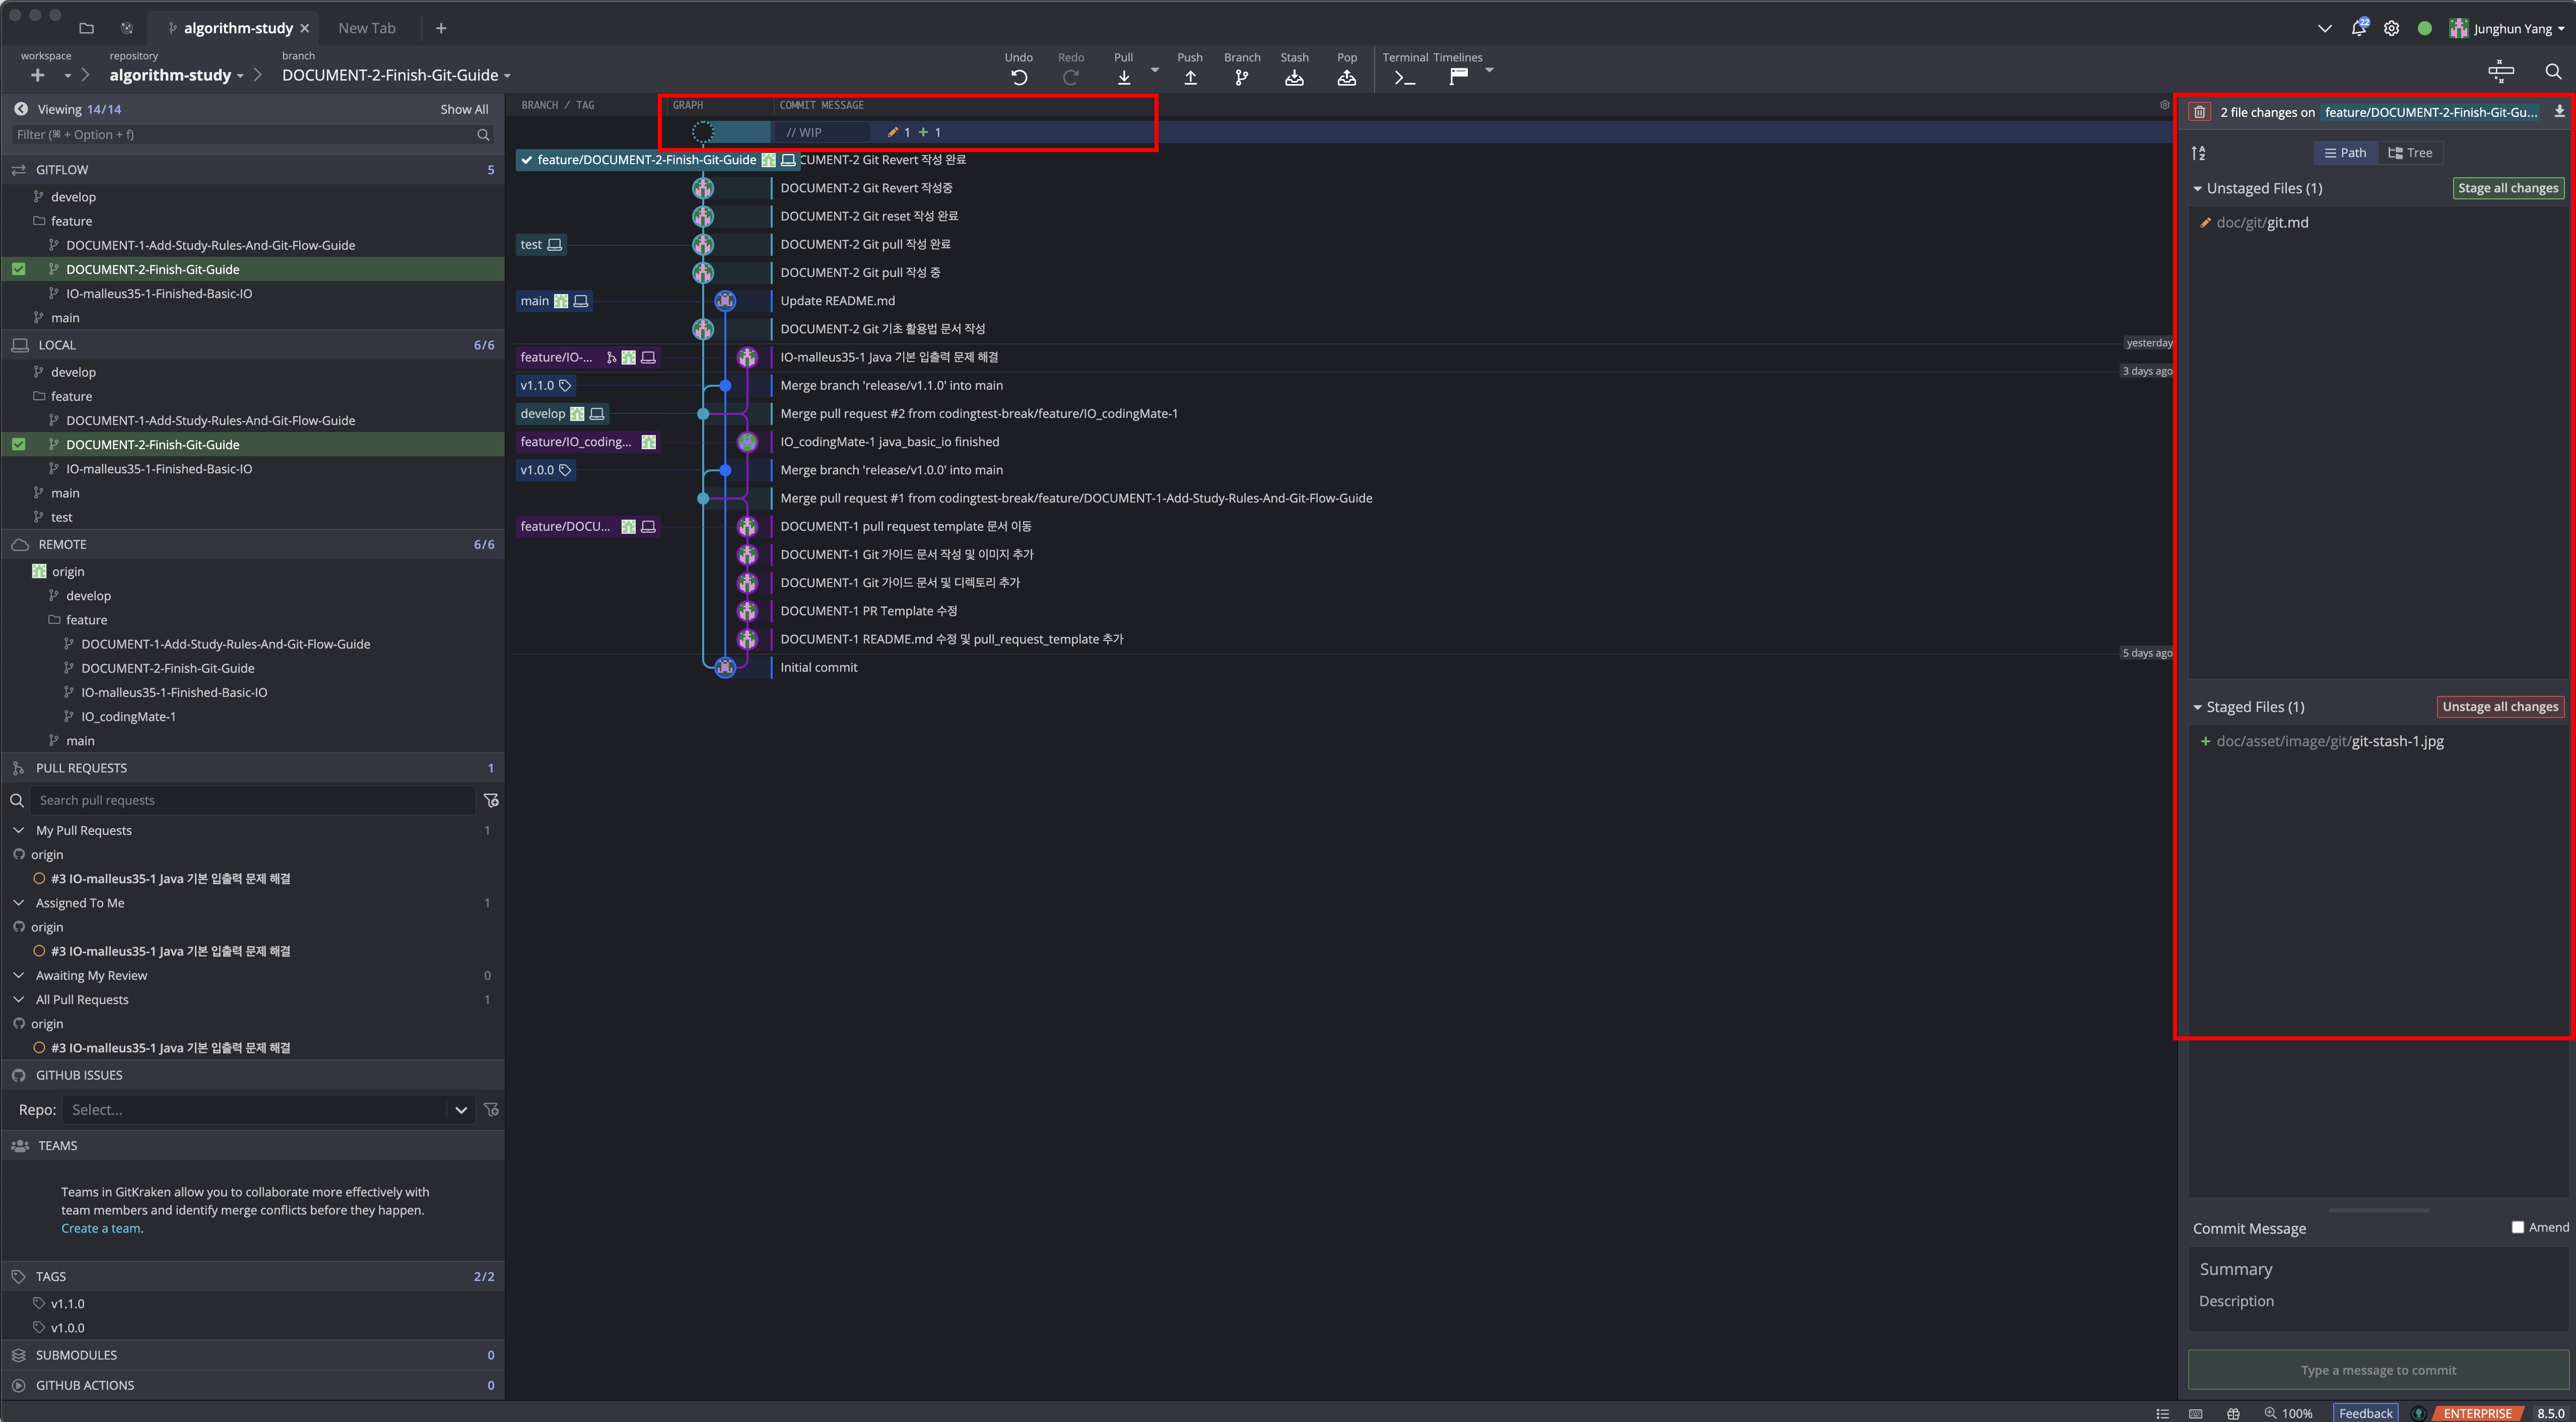Click the Branch toolbar icon
The height and width of the screenshot is (1422, 2576).
click(1241, 77)
